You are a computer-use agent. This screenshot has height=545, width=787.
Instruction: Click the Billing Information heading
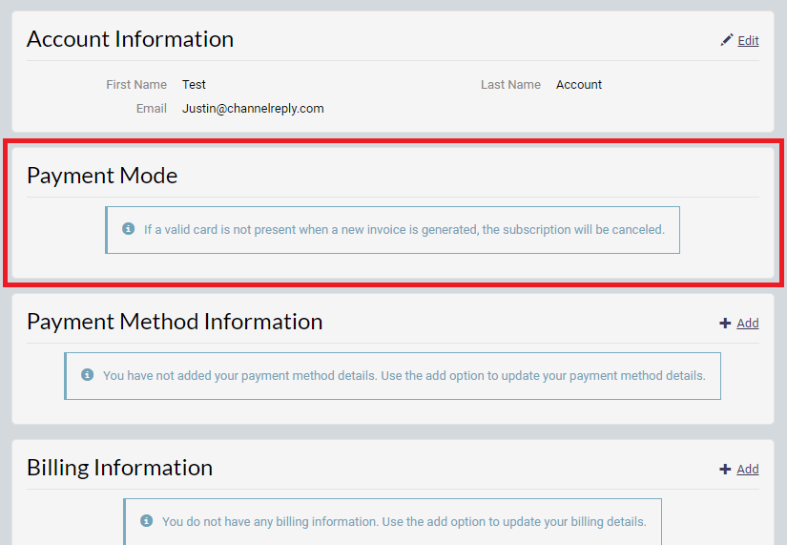pyautogui.click(x=119, y=468)
